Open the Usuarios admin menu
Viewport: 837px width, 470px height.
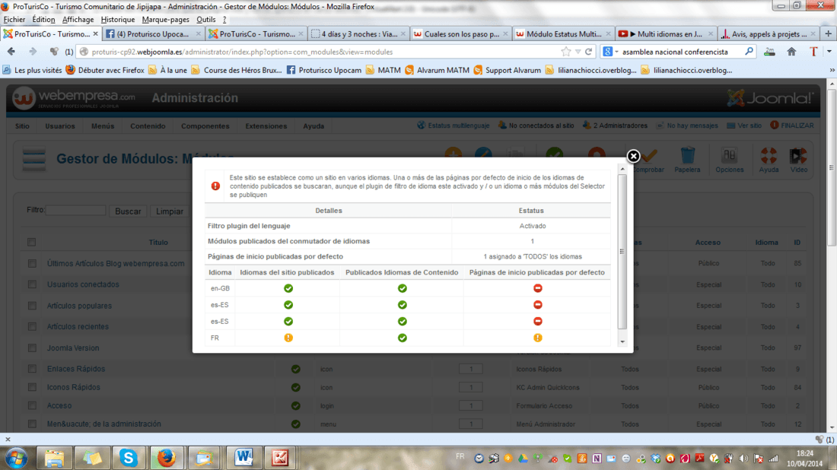pos(60,126)
